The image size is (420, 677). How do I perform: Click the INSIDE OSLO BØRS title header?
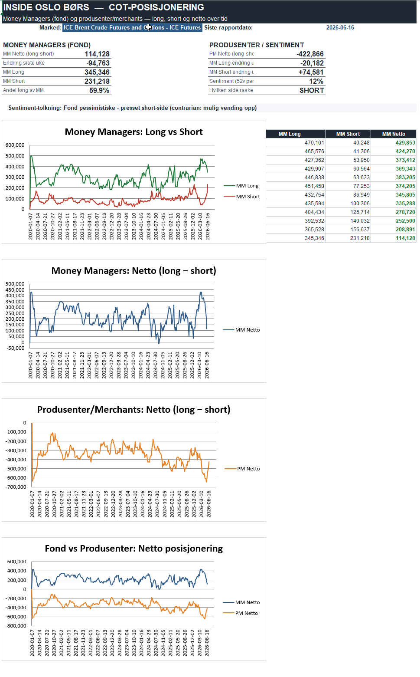point(104,7)
